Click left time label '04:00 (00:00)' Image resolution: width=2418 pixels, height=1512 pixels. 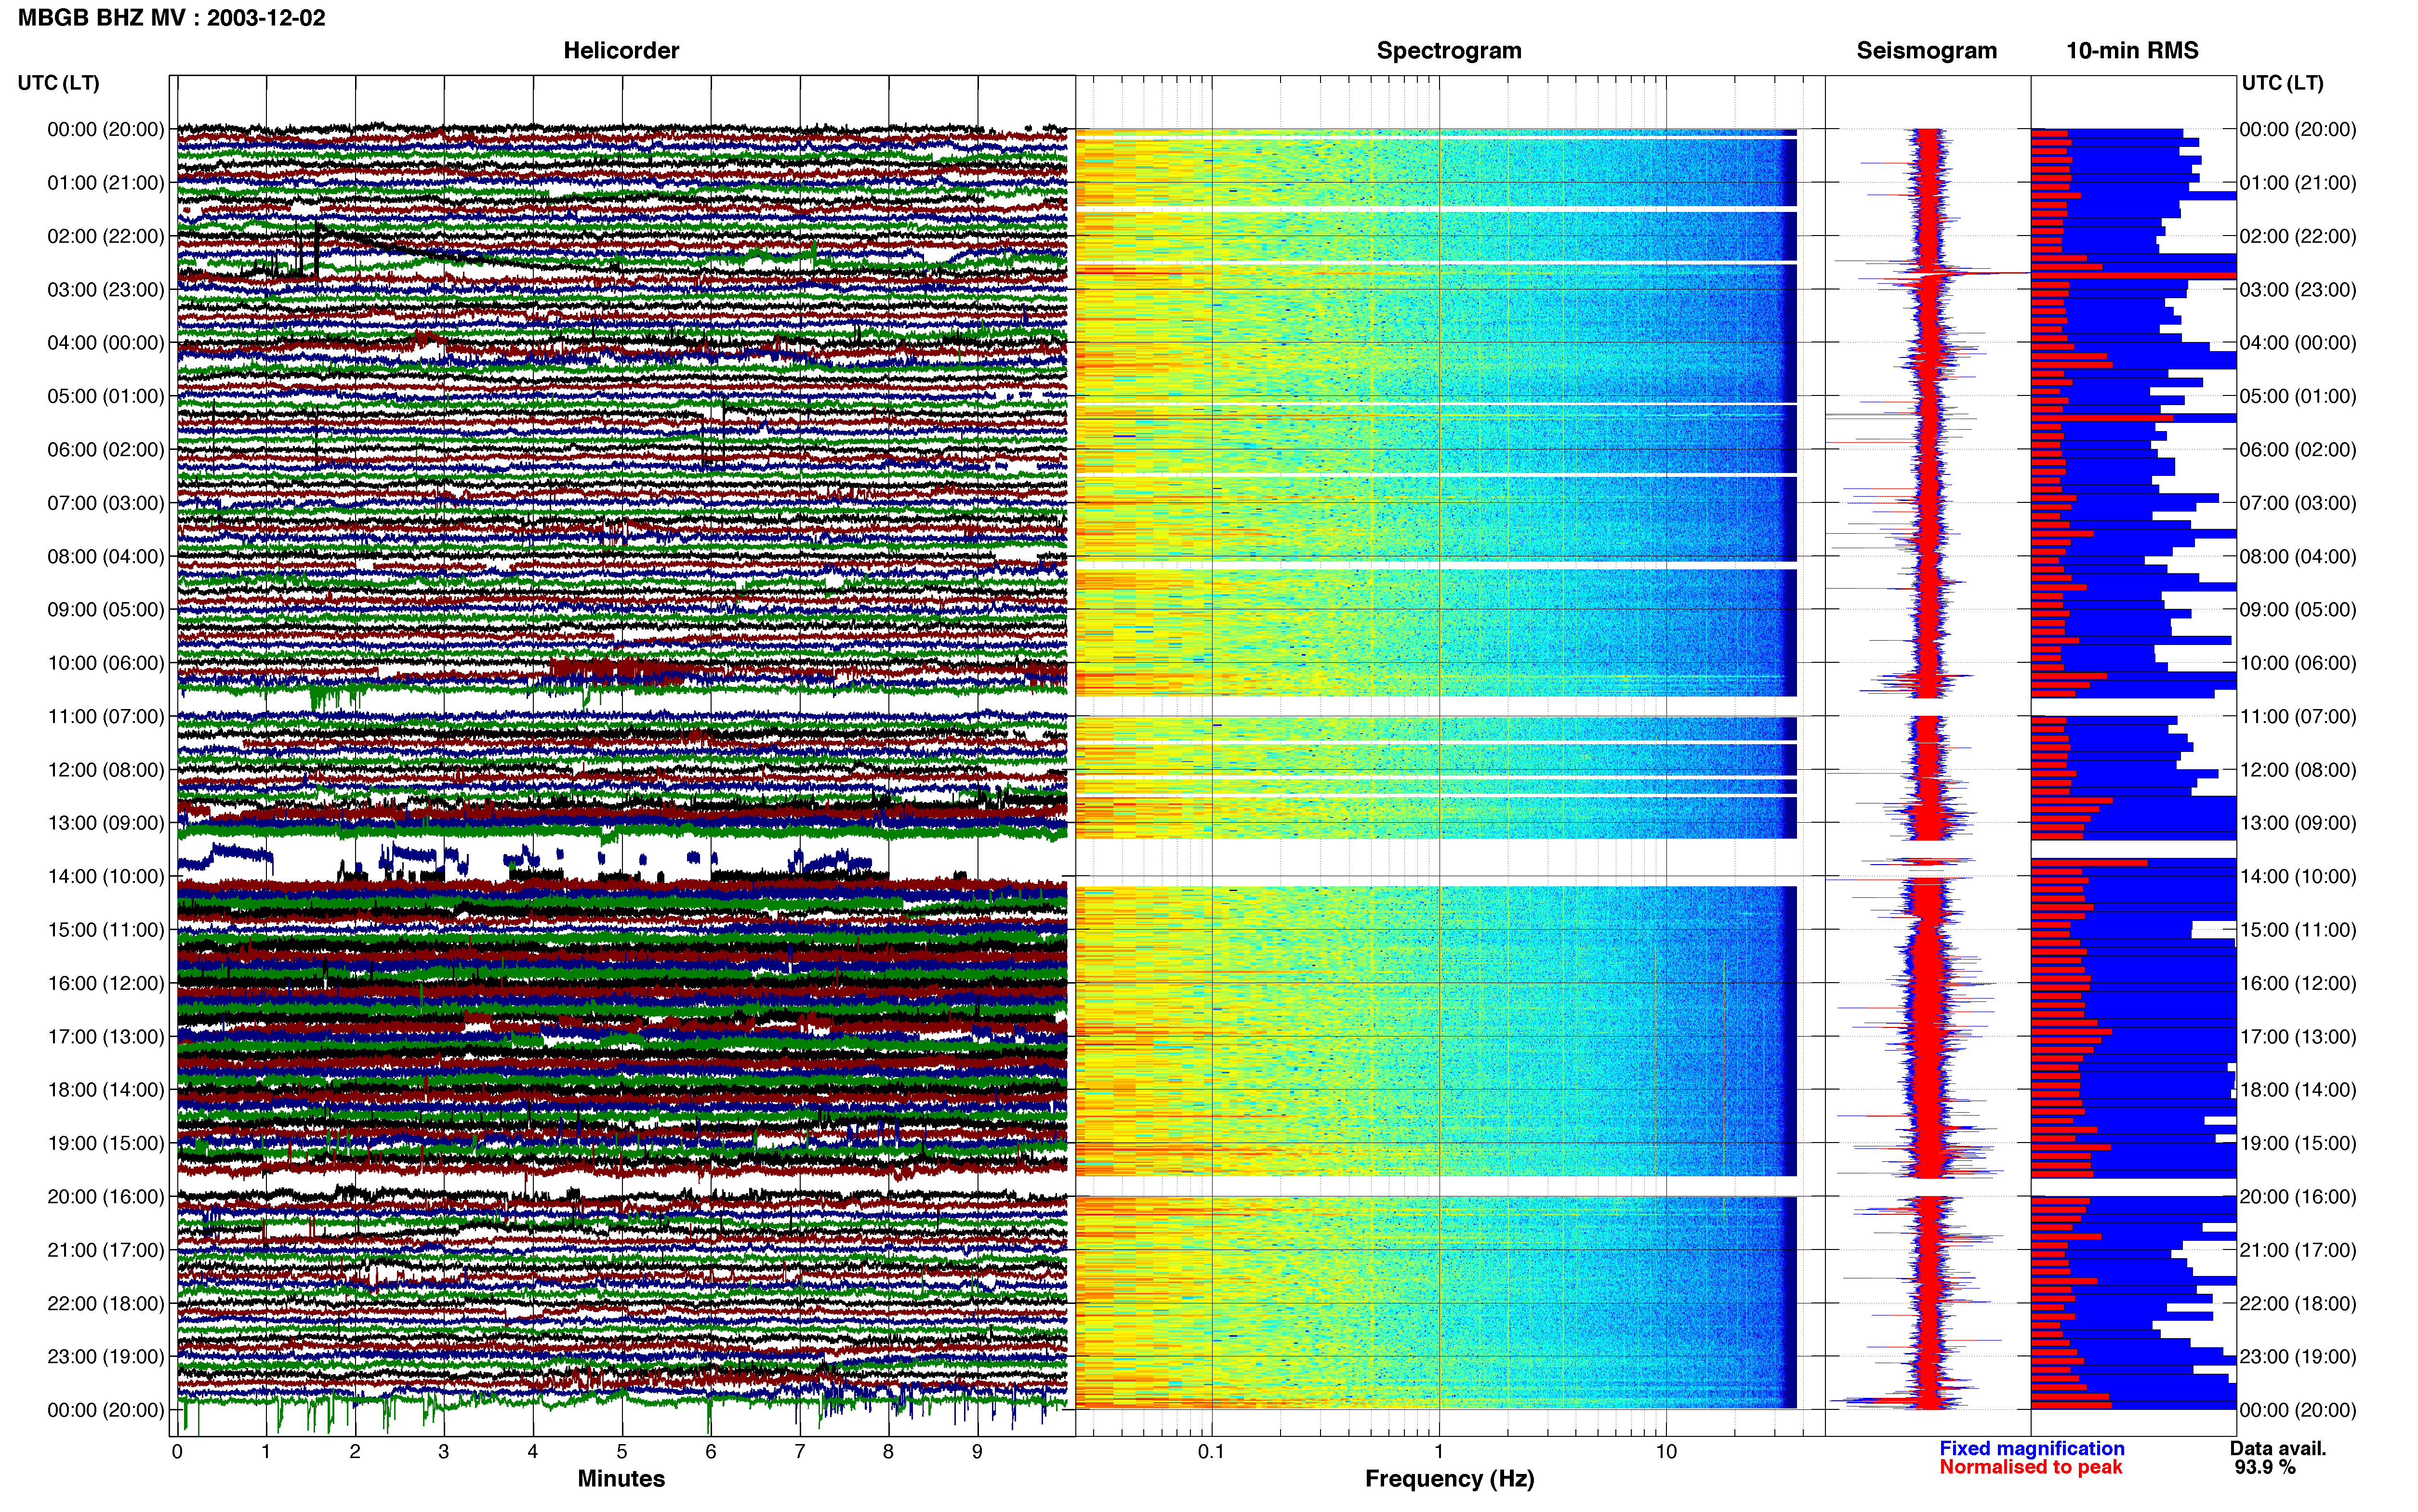pyautogui.click(x=106, y=343)
